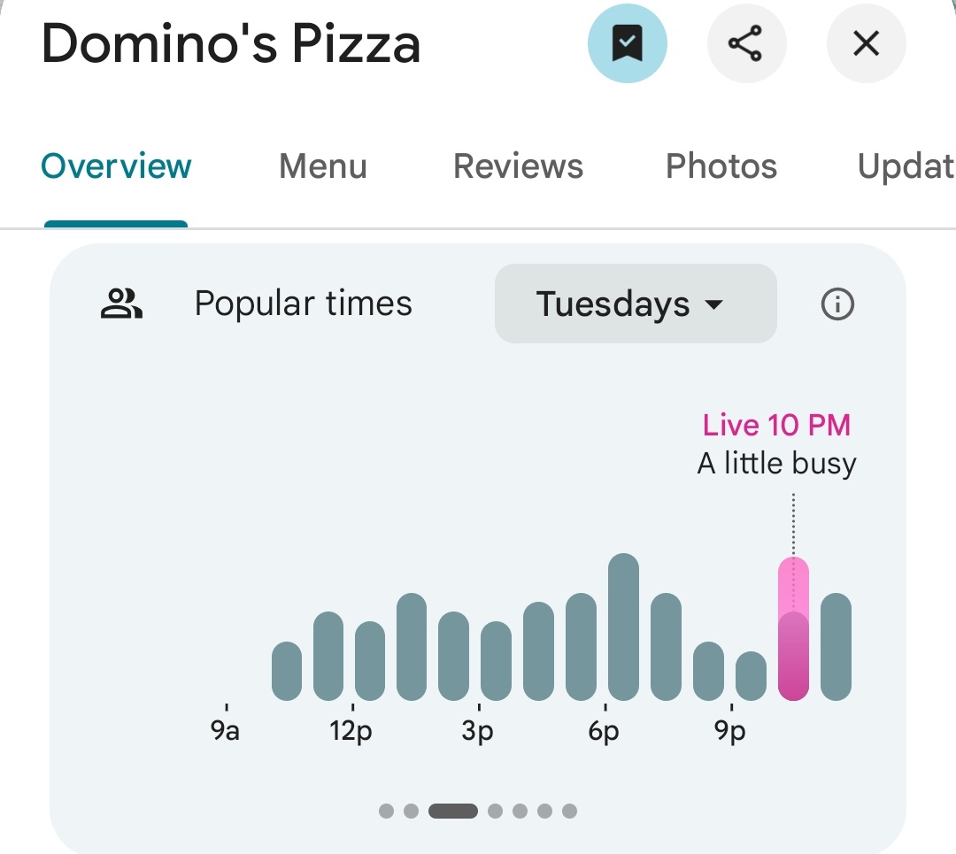Tap the active elongated page indicator
956x854 pixels.
tap(452, 811)
